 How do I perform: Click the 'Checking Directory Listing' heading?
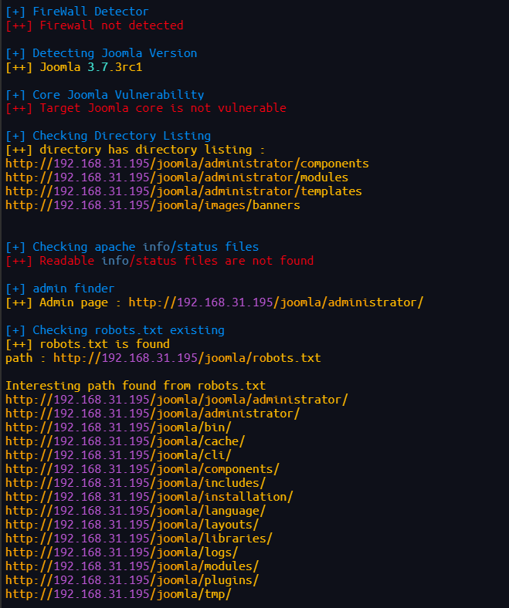tap(108, 136)
